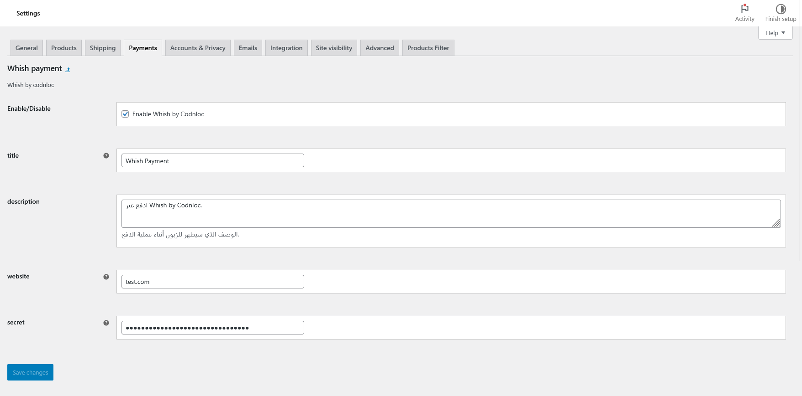Open the Activity panel flag icon

(x=744, y=9)
